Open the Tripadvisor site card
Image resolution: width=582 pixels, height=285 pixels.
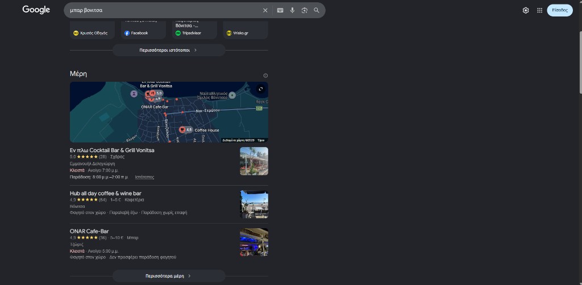point(194,31)
